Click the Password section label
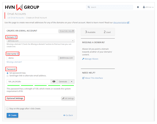Viewport: 157px width, 124px height. (x=11, y=69)
